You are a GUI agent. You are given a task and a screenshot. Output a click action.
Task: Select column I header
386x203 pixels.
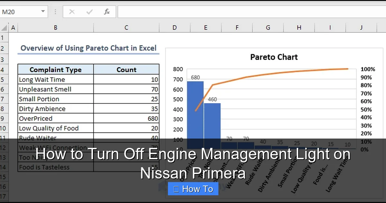(x=330, y=28)
